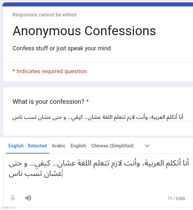Click the red required asterisk beside the question
This screenshot has width=193, height=210.
[x=87, y=102]
